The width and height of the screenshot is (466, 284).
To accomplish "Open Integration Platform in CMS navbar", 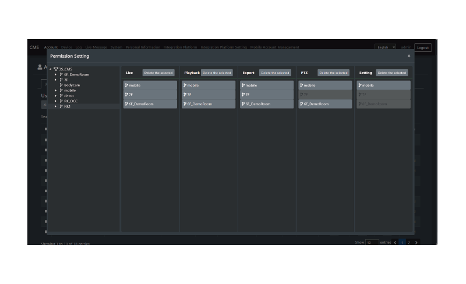I will click(x=180, y=47).
